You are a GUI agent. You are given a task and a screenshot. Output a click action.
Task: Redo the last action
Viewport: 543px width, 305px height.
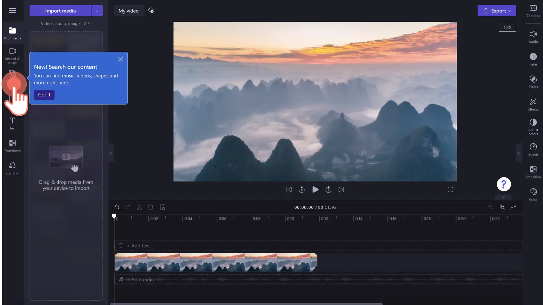(128, 207)
